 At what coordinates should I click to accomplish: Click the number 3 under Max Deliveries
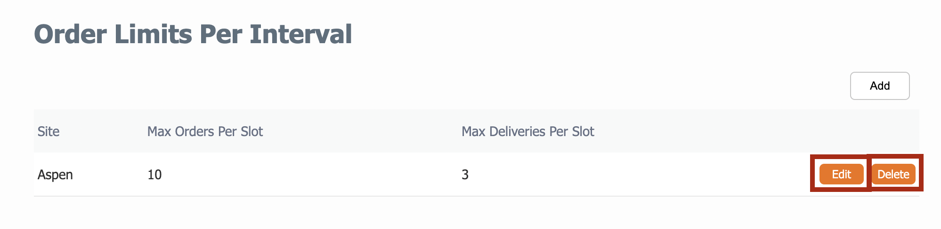(465, 175)
